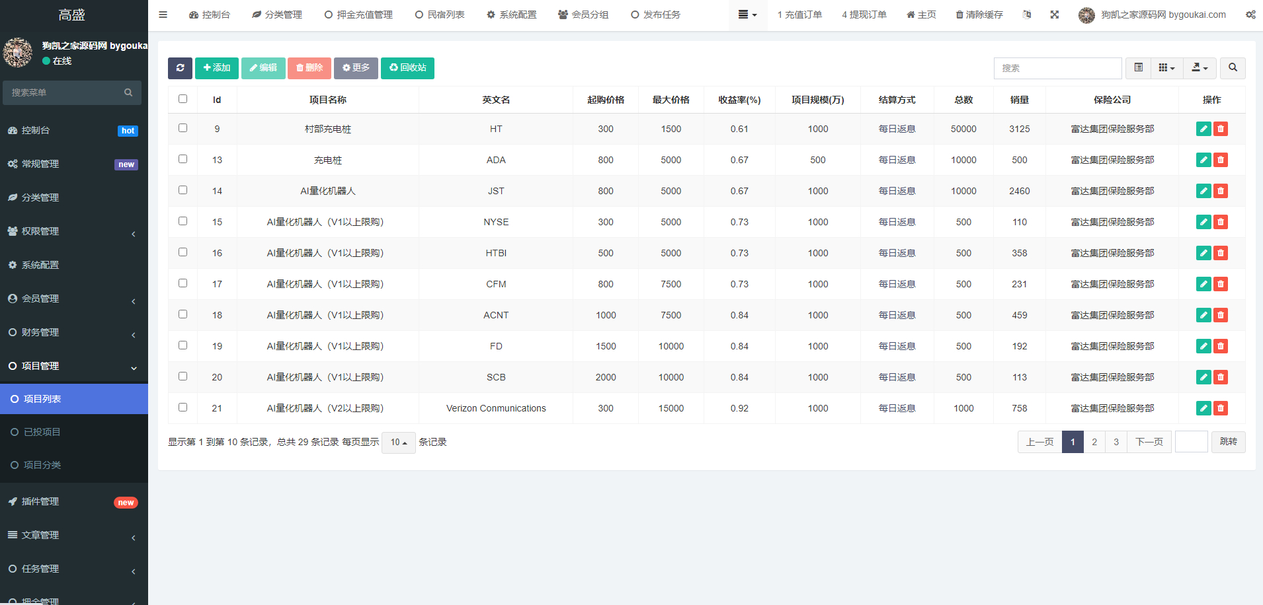Click the red delete icon for row 21
Screen dimensions: 1263x605
coord(1221,408)
